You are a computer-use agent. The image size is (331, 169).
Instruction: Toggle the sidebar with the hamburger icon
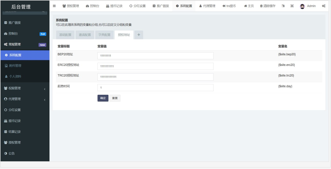(x=54, y=6)
